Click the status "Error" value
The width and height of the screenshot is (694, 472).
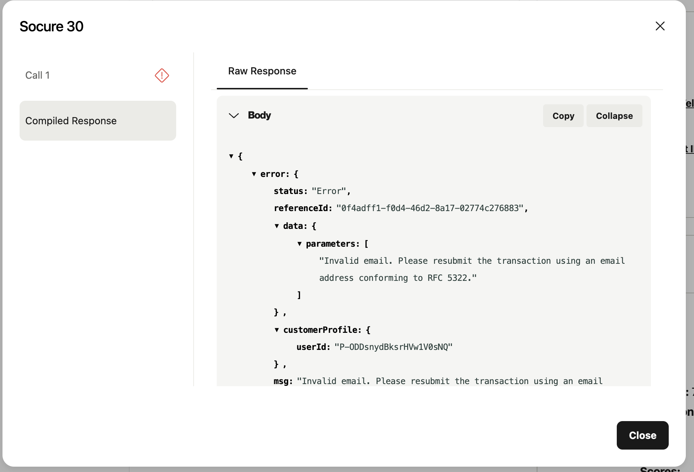click(329, 191)
